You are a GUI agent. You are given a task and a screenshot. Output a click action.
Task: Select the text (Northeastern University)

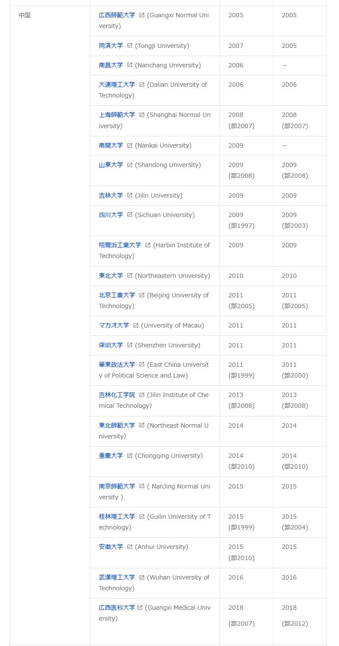click(x=173, y=276)
